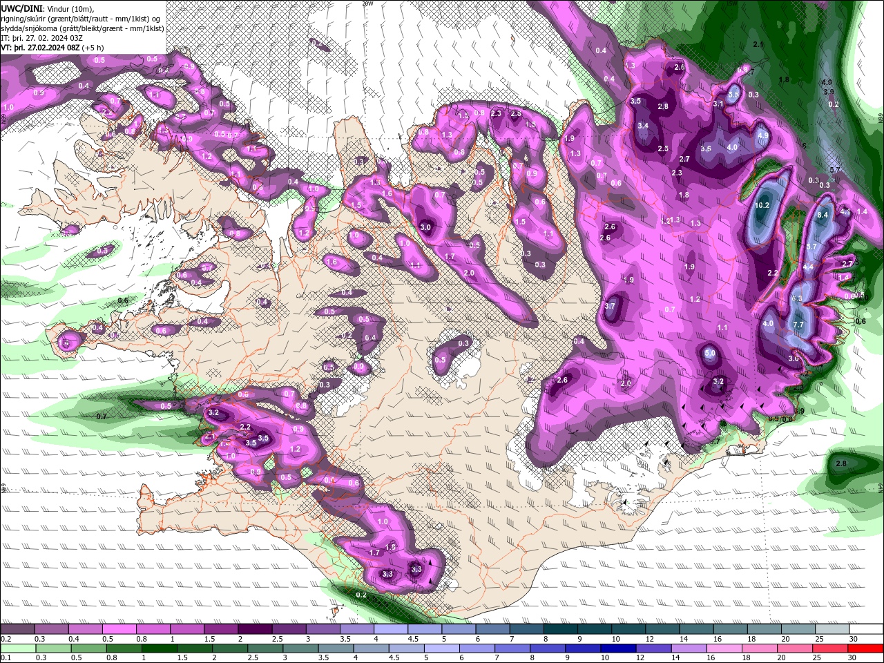
Task: Click the snow legend swatch labeled 0.2
Action: 17,629
